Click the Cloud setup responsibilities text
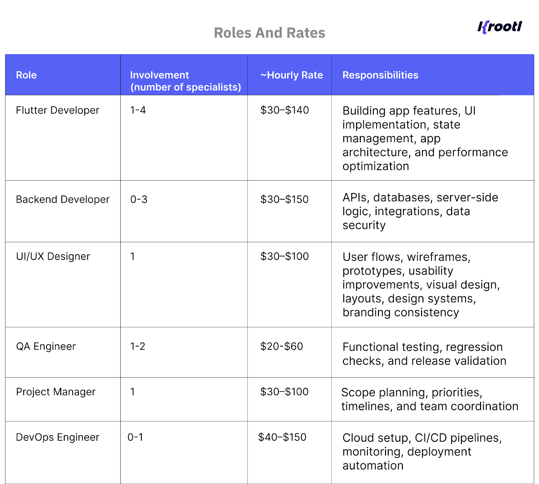Screen dimensions: 539x484 click(x=421, y=452)
